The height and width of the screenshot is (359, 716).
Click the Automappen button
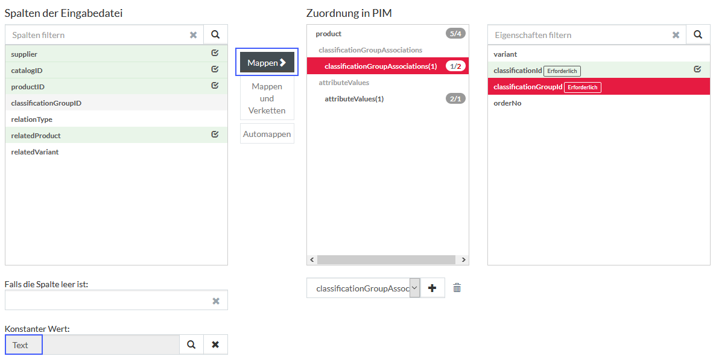pyautogui.click(x=267, y=134)
